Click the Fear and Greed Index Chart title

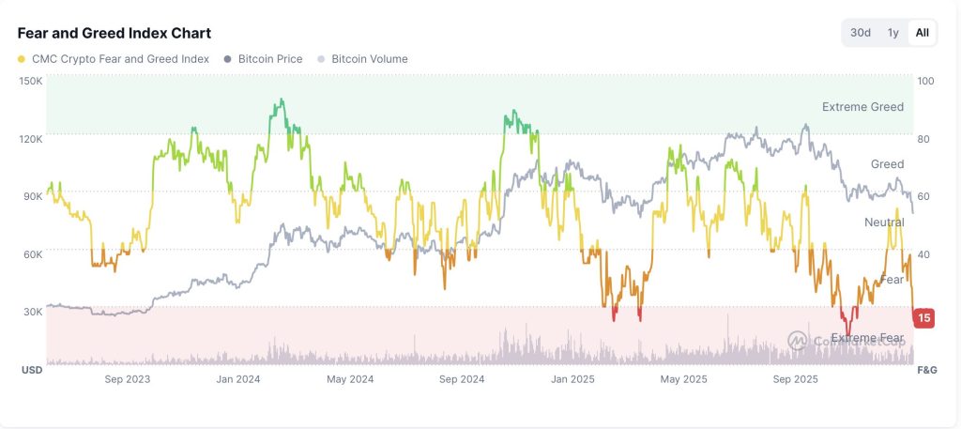coord(114,33)
